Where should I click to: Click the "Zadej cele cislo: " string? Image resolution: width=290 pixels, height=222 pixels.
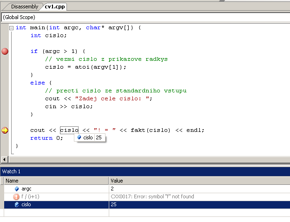click(x=112, y=98)
